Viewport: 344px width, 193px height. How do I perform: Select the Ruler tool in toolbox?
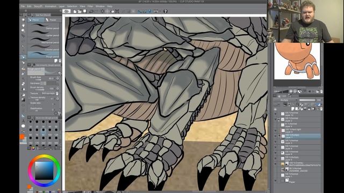coord(23,116)
